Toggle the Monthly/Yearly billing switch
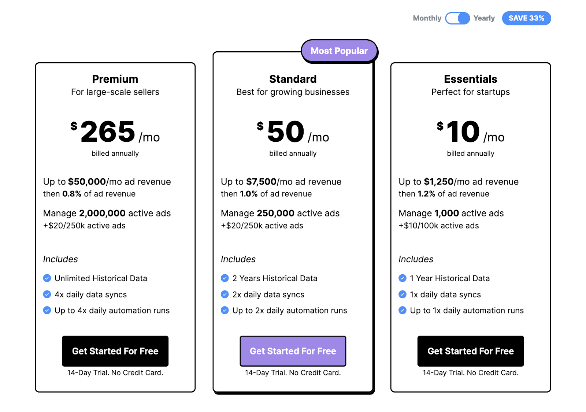The image size is (586, 412). (x=457, y=18)
